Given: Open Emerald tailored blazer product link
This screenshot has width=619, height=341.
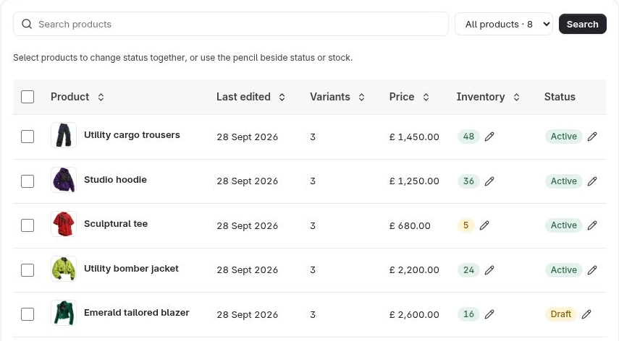Looking at the screenshot, I should 137,313.
